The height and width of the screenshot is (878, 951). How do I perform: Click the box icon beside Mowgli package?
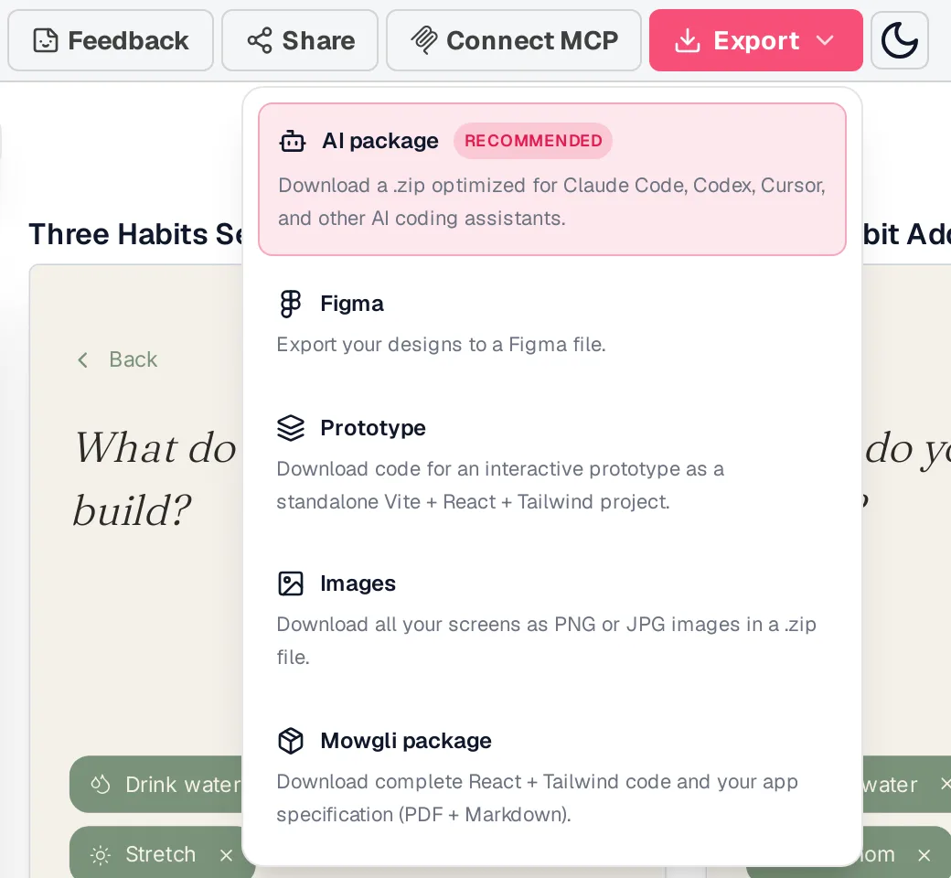tap(291, 741)
